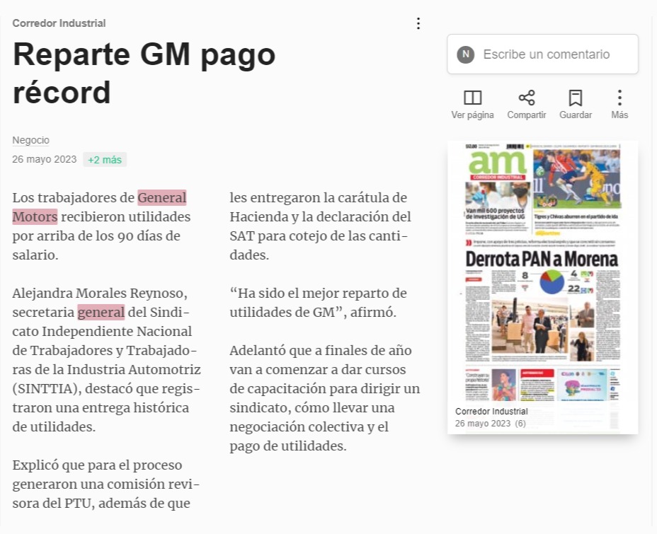The width and height of the screenshot is (657, 534).
Task: Click the Corredor Industrial thumbnail caption
Action: [491, 412]
